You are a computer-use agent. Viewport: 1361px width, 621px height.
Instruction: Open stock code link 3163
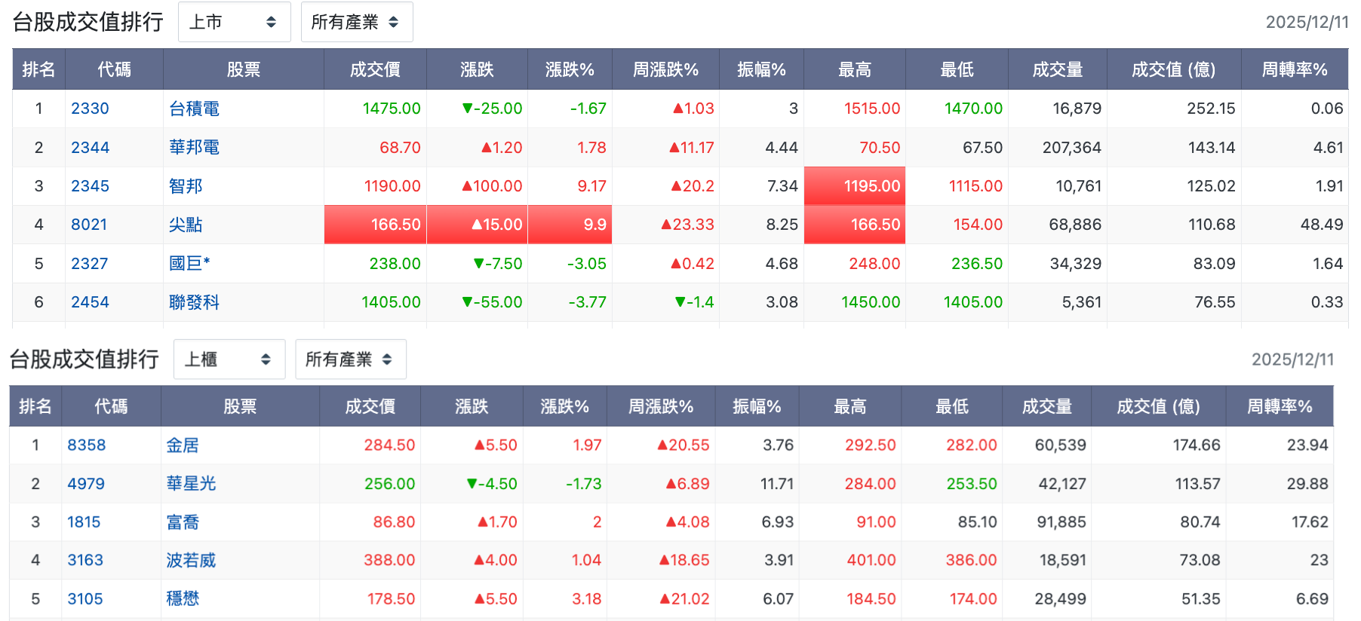[85, 560]
